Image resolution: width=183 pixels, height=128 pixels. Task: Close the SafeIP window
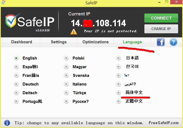point(176,2)
